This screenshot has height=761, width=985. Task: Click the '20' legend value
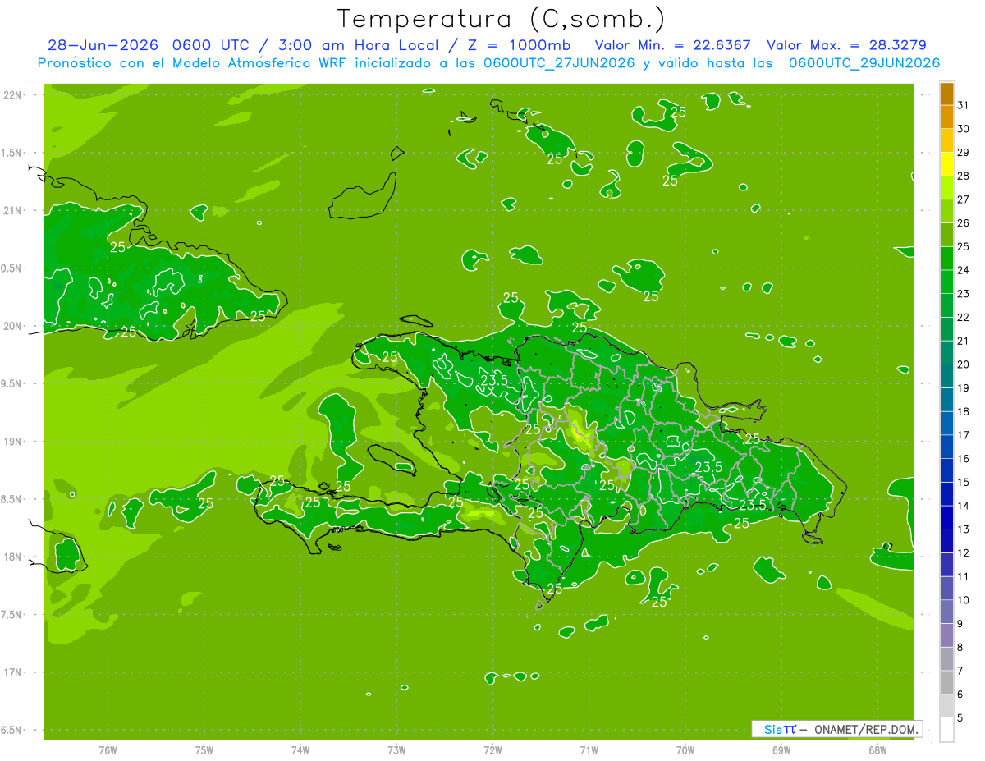[x=964, y=364]
